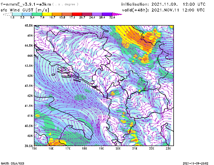214x165 pixels.
Task: Click the legend value 32.6
Action: [112, 17]
